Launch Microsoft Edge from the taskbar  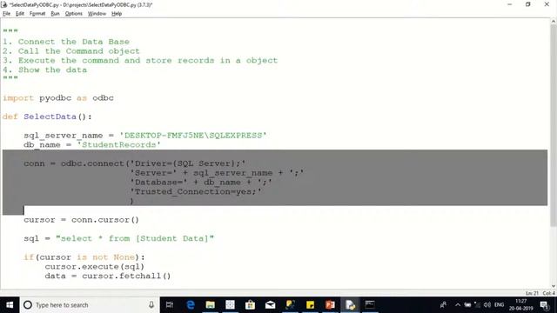191,305
